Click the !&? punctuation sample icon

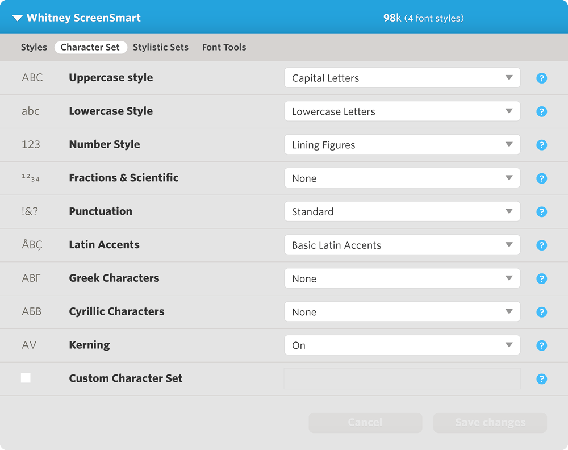pyautogui.click(x=30, y=211)
